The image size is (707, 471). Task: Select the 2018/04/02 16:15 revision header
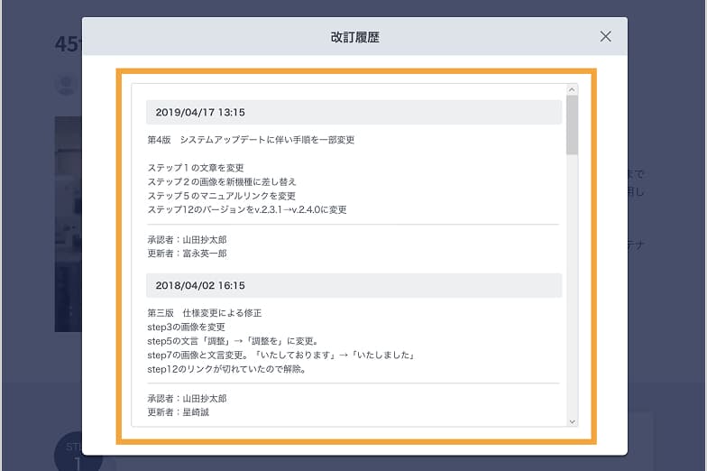click(353, 285)
